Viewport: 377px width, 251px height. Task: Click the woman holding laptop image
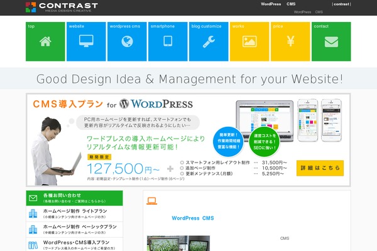tap(56, 151)
